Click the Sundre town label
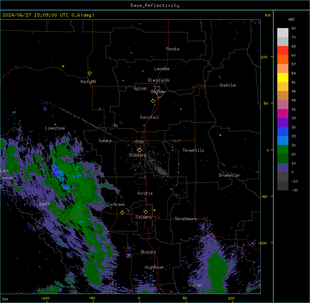This screenshot has width=310, height=303. point(105,141)
